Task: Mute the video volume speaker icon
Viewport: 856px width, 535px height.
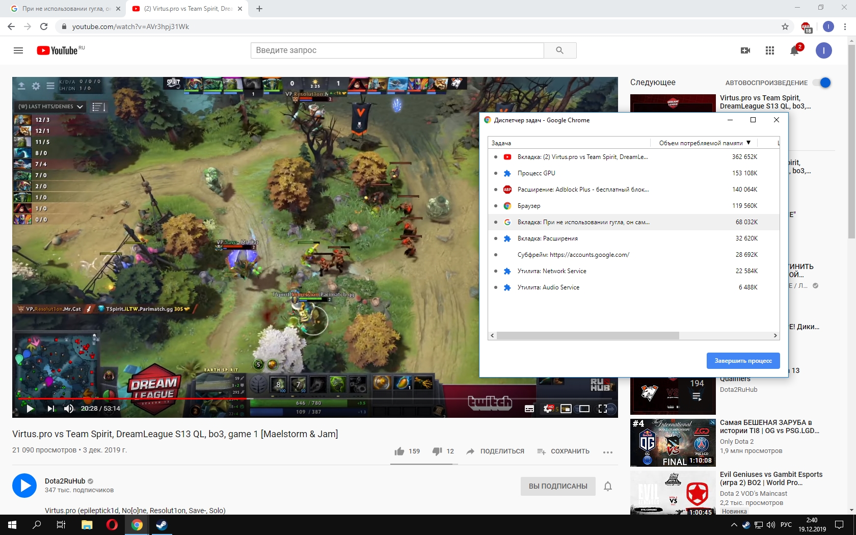Action: (x=69, y=409)
